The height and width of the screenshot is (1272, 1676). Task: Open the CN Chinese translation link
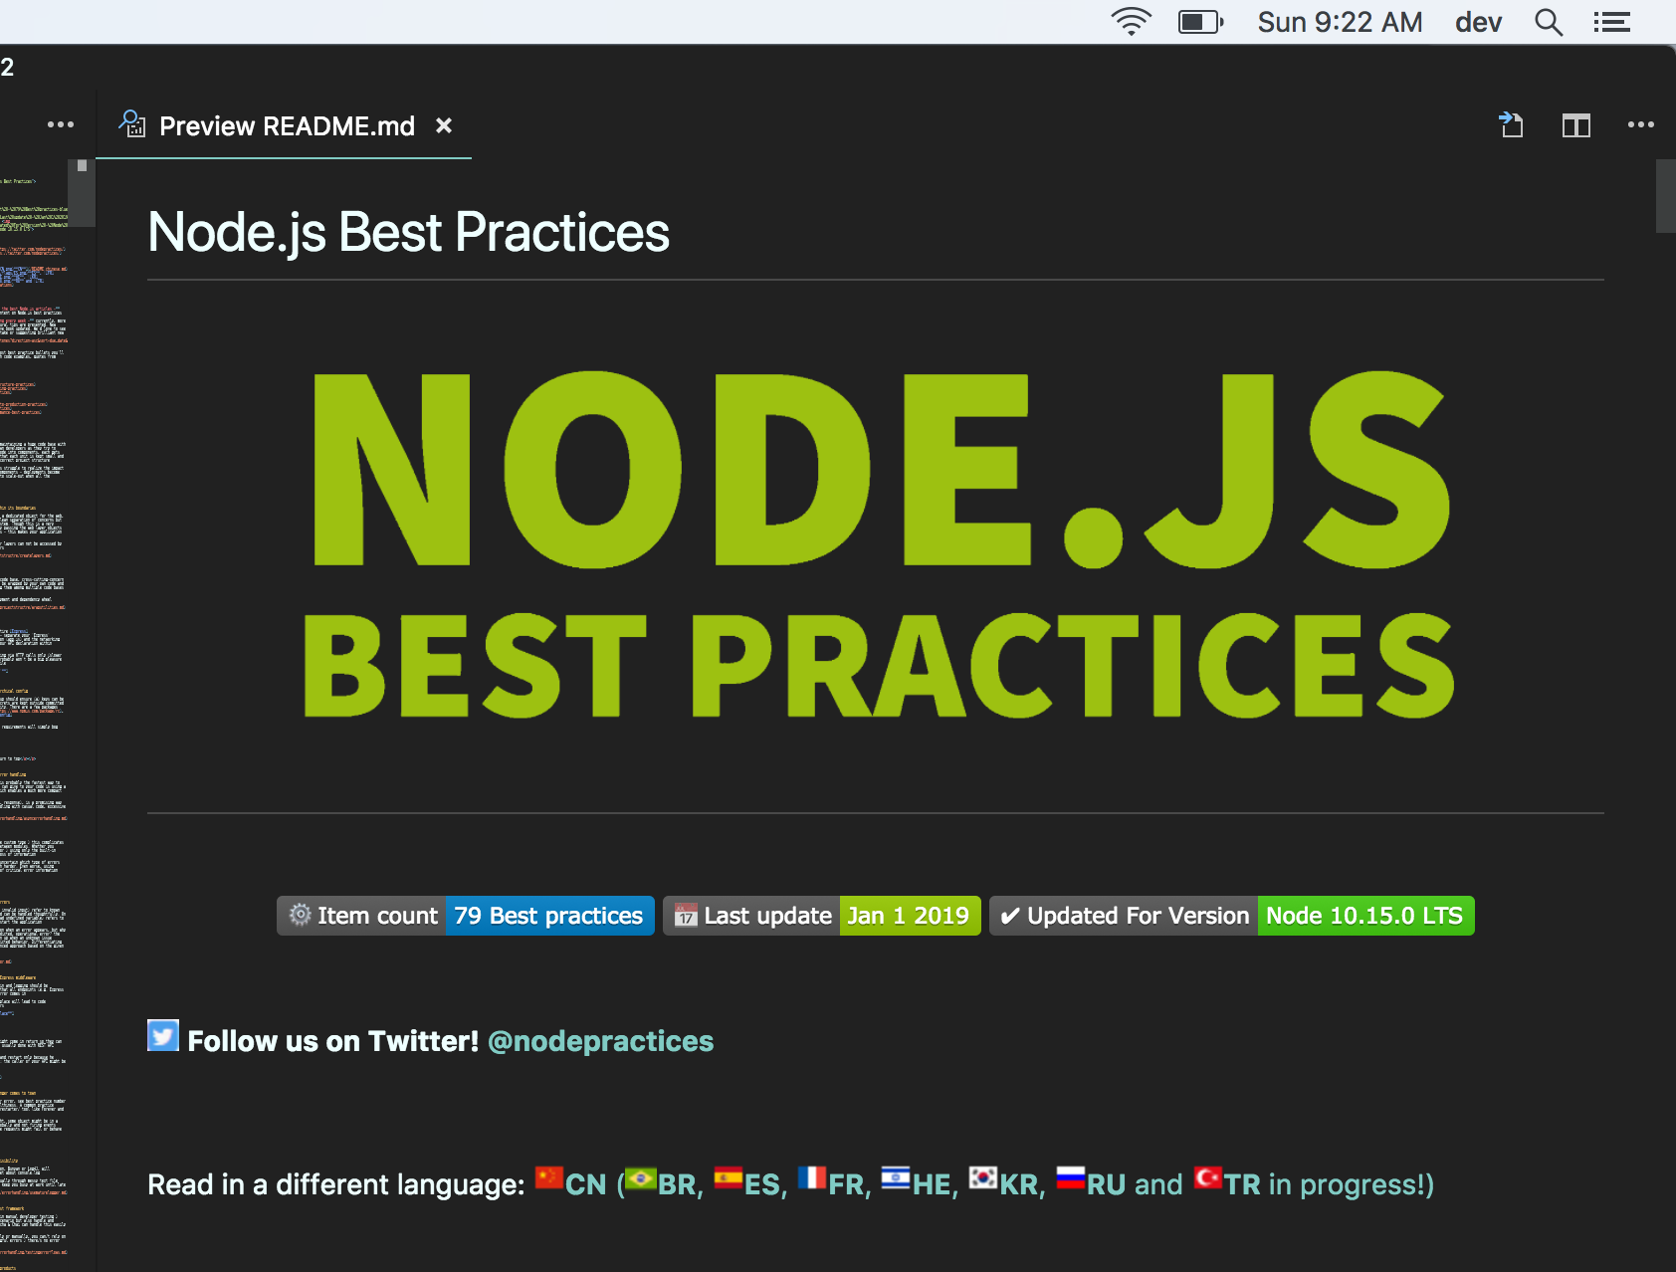tap(585, 1184)
